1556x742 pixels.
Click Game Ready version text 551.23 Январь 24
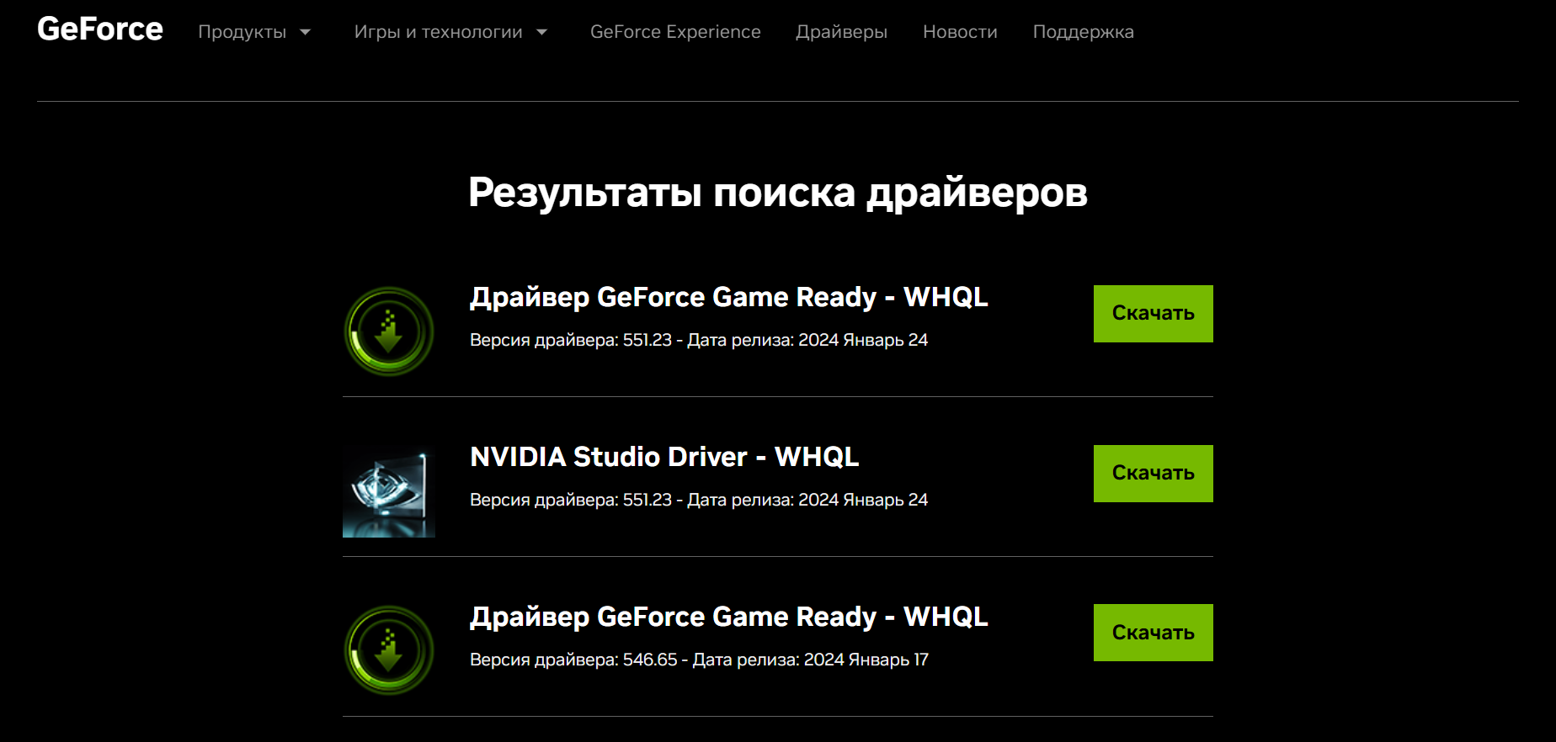tap(699, 340)
